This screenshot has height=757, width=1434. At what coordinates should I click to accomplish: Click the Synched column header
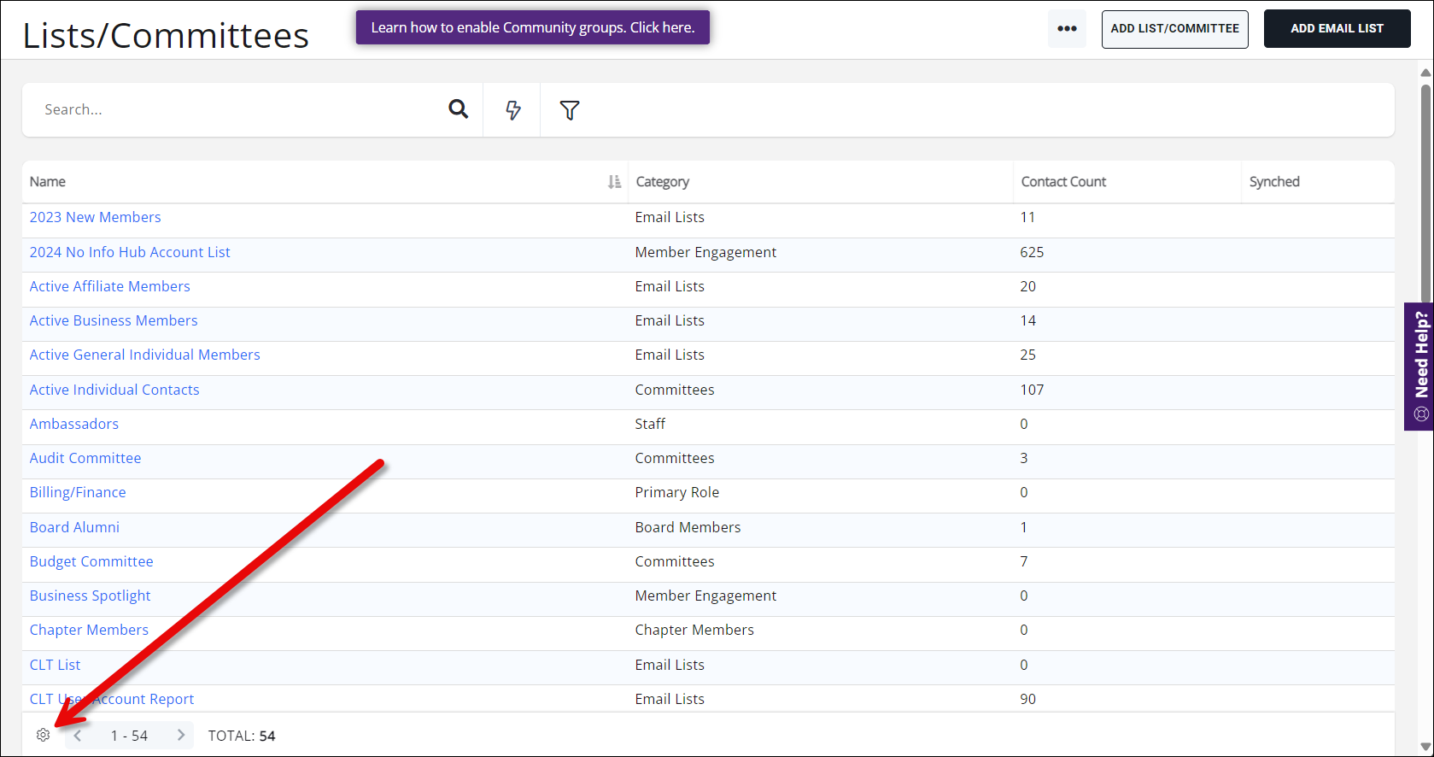1274,182
